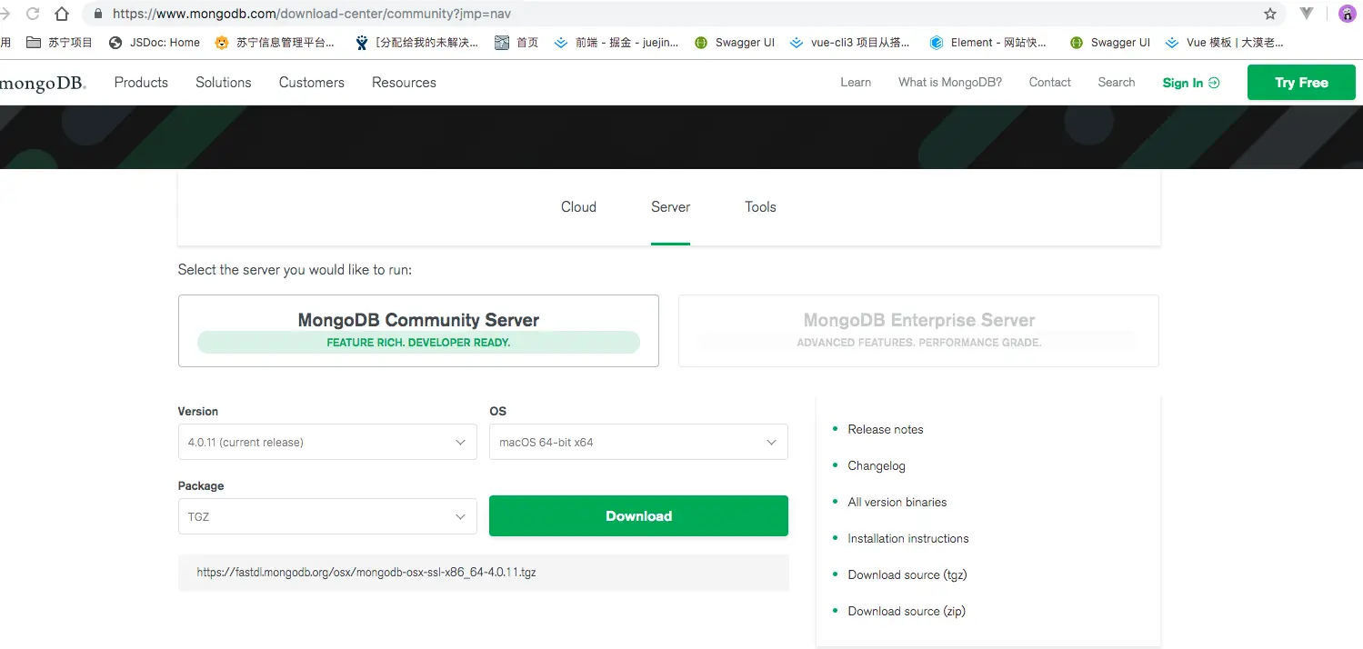Image resolution: width=1363 pixels, height=649 pixels.
Task: Open the first Swagger UI bookmark
Action: tap(735, 43)
